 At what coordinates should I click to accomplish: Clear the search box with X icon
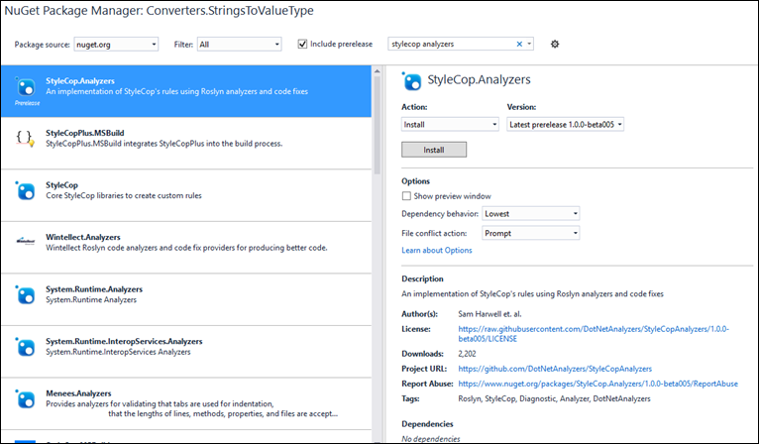click(519, 44)
